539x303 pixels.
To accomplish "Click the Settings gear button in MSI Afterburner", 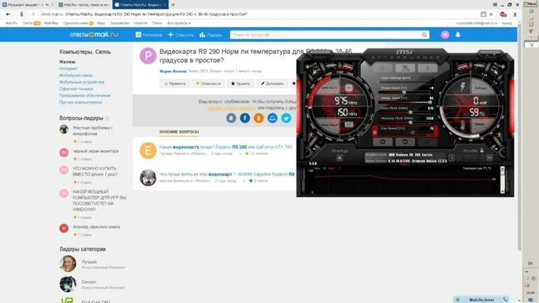I will [383, 141].
